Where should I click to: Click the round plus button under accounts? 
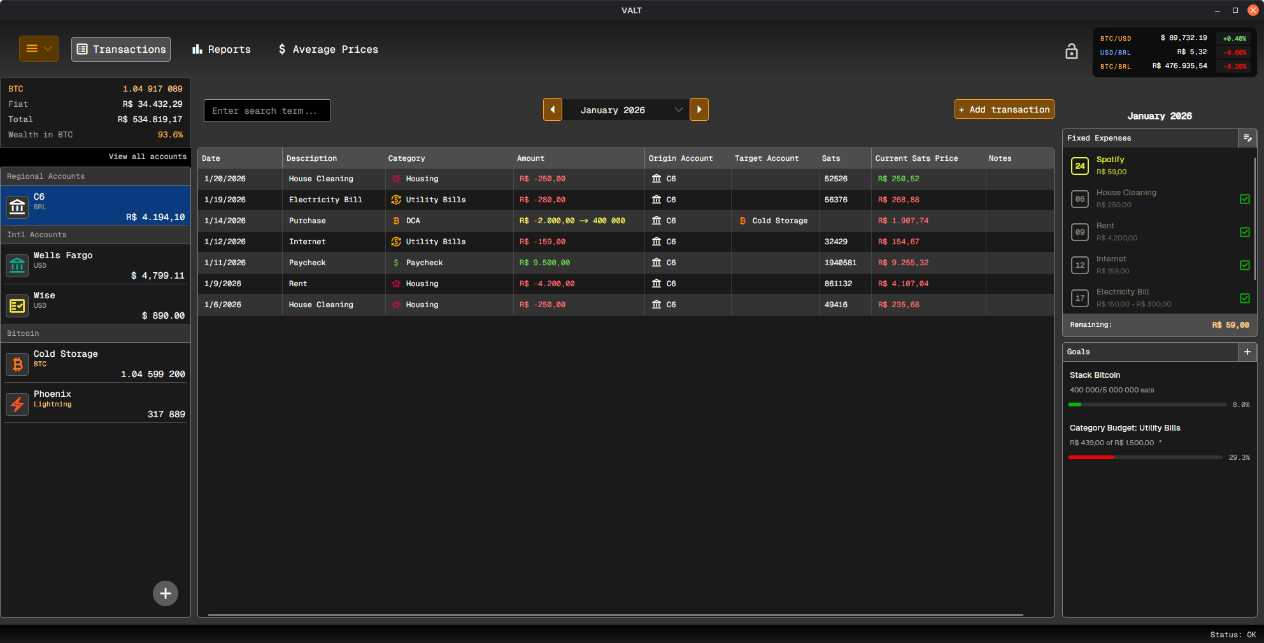(166, 593)
